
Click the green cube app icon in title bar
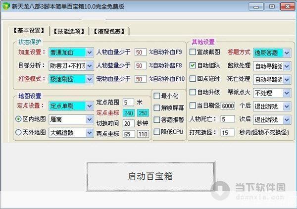[5, 6]
